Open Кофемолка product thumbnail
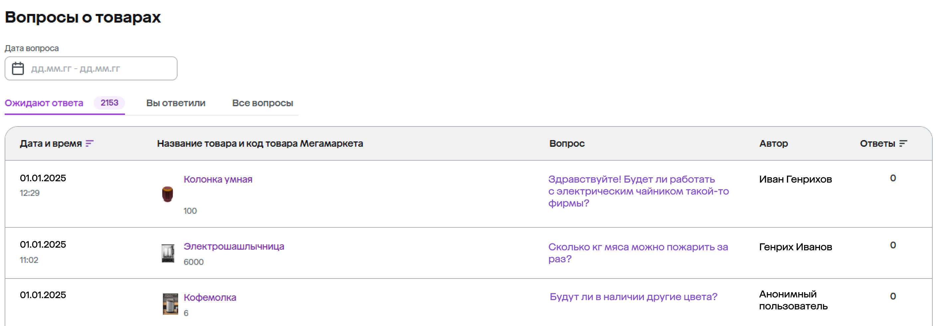 tap(171, 304)
